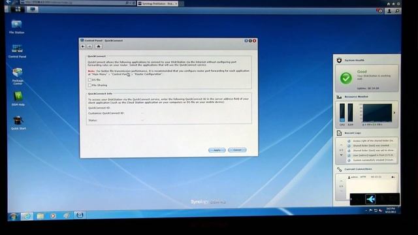The image size is (418, 235).
Task: Click the browser back arrow
Action: coord(8,2)
